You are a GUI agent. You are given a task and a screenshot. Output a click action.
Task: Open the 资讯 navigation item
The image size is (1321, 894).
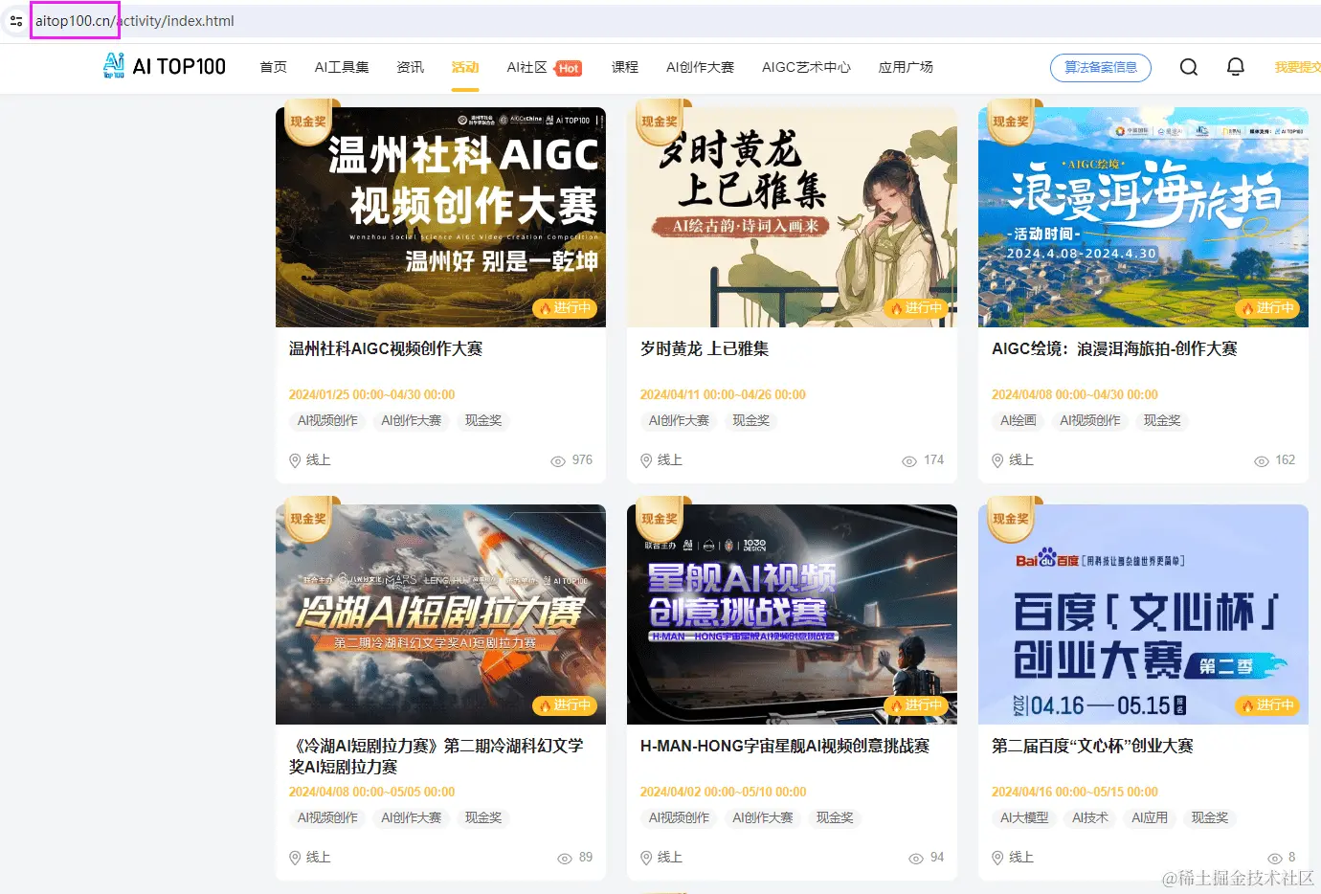[411, 67]
